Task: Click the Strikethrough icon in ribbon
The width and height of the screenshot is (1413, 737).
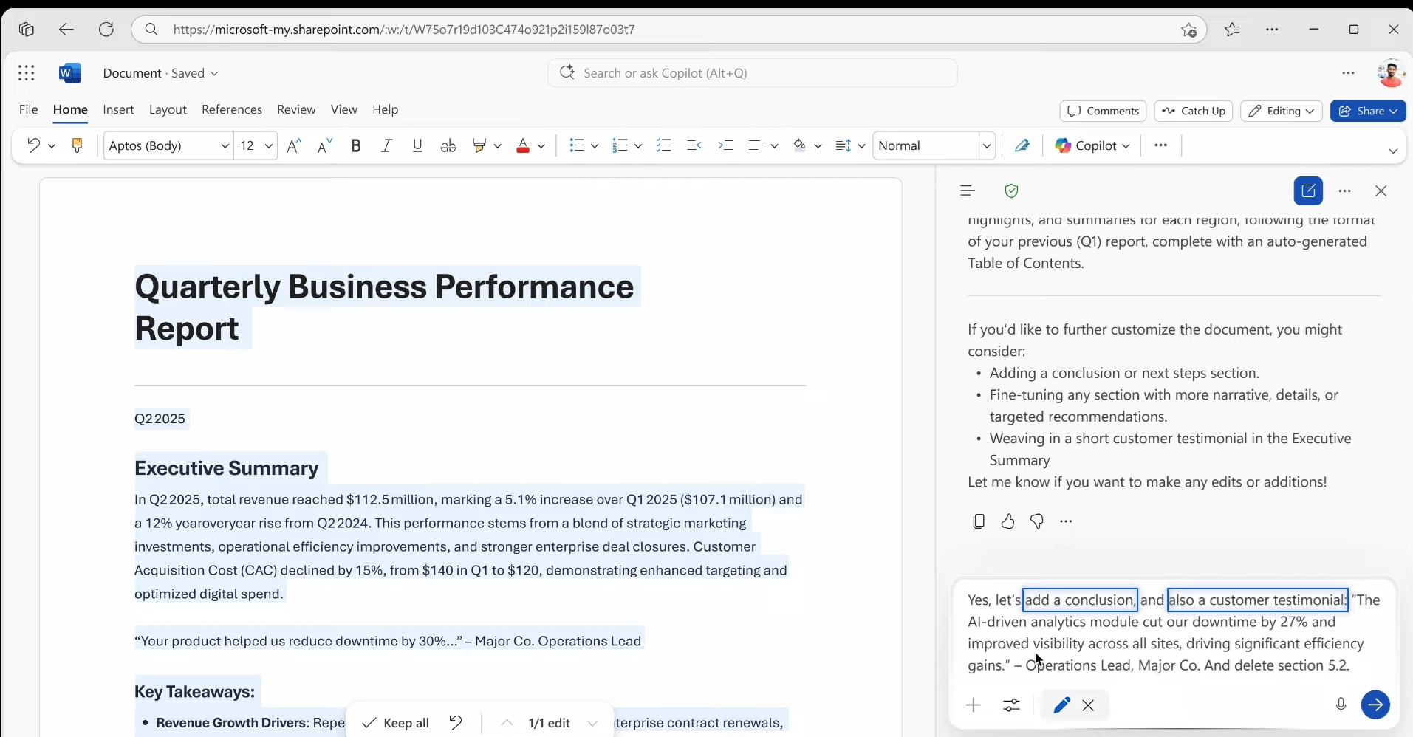Action: (x=448, y=145)
